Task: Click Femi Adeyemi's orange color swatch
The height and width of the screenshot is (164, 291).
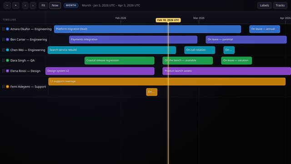Action: click(8, 87)
